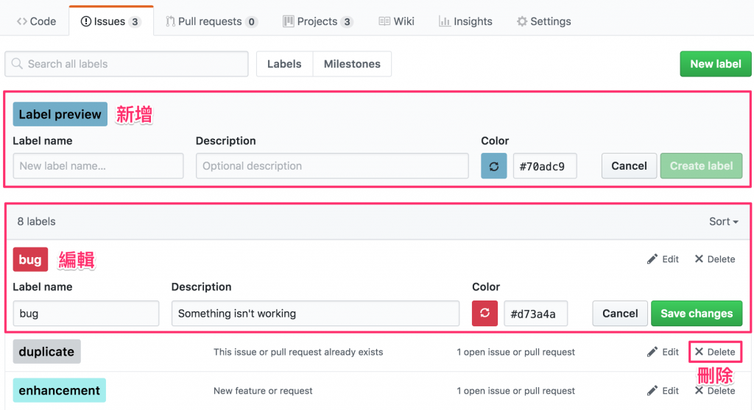The height and width of the screenshot is (410, 754).
Task: Go to the Insights tab
Action: click(x=465, y=21)
